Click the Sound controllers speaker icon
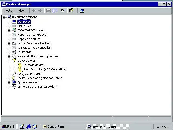 [14, 78]
